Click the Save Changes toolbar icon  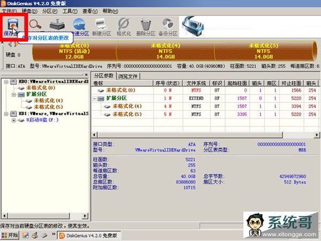12,27
